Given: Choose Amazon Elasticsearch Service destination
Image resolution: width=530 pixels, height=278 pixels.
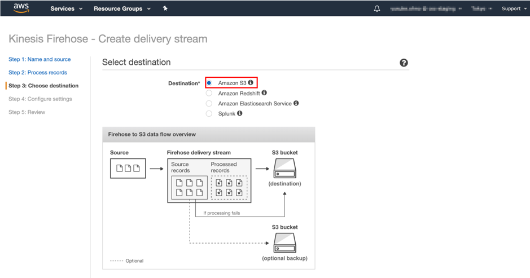Looking at the screenshot, I should (209, 104).
